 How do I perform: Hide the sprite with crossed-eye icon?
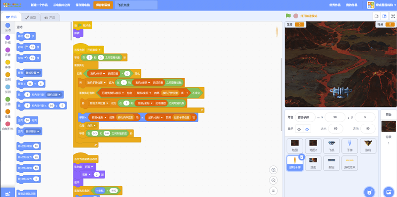307,129
